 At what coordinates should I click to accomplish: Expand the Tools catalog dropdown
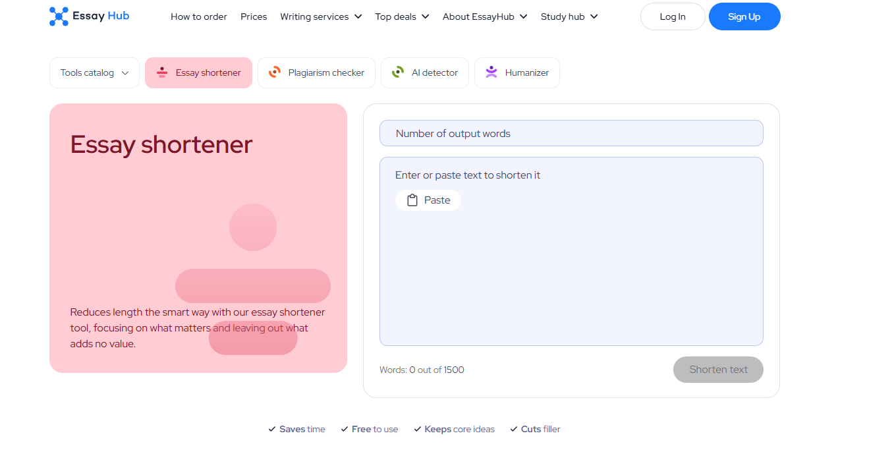[94, 72]
